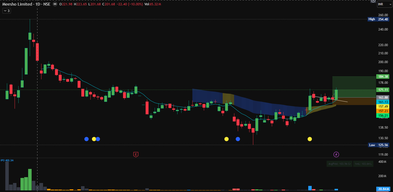Click the blue dot beside the mid-chart yellow dot

tap(238, 139)
